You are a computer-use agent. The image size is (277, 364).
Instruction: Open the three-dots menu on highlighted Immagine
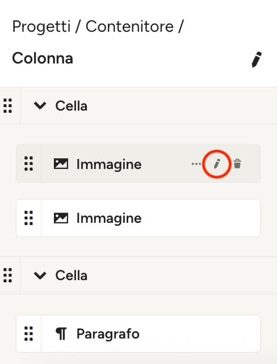click(x=196, y=164)
